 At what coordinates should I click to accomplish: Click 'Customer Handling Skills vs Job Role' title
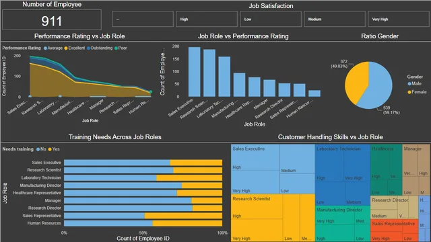coord(331,137)
